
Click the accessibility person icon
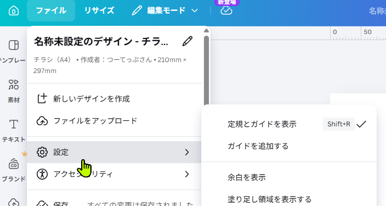pos(42,174)
